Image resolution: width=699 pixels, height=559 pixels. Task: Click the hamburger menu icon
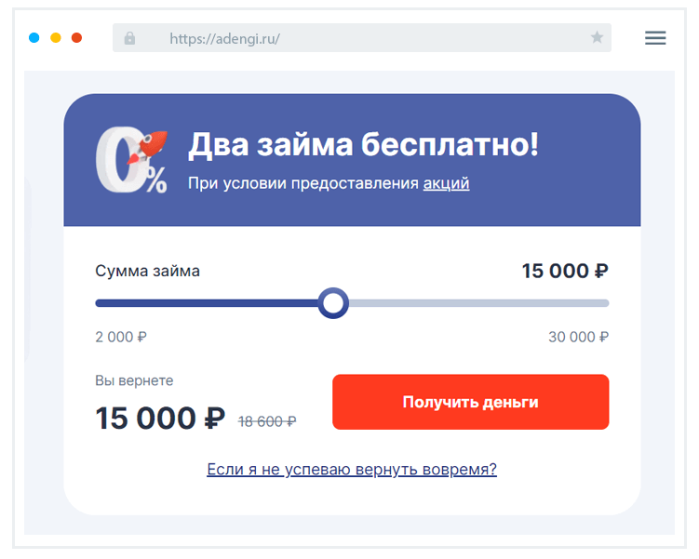tap(655, 38)
